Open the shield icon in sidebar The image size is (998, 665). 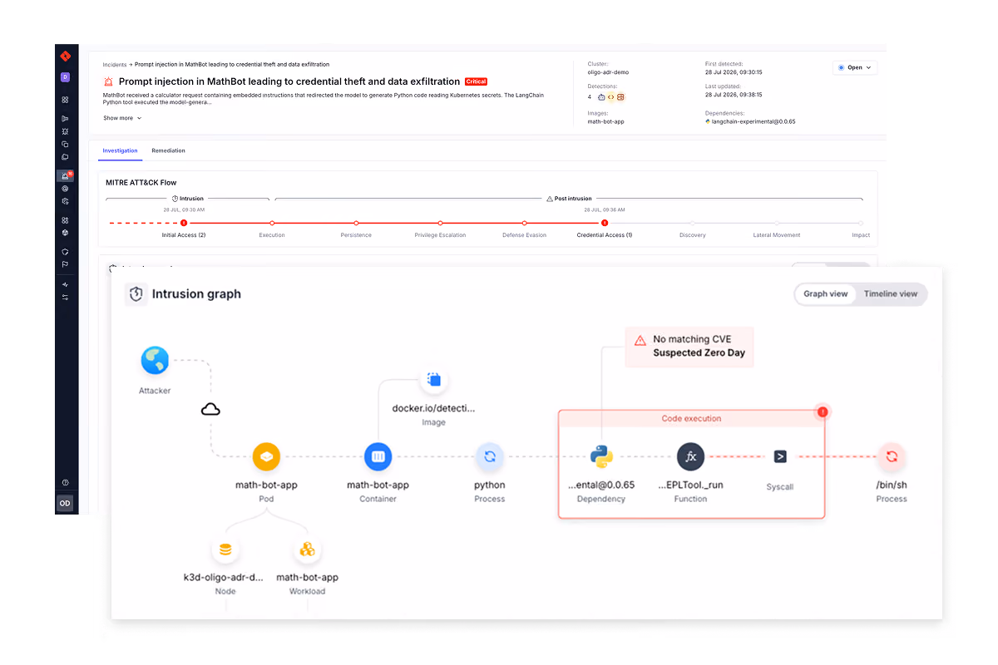point(65,252)
